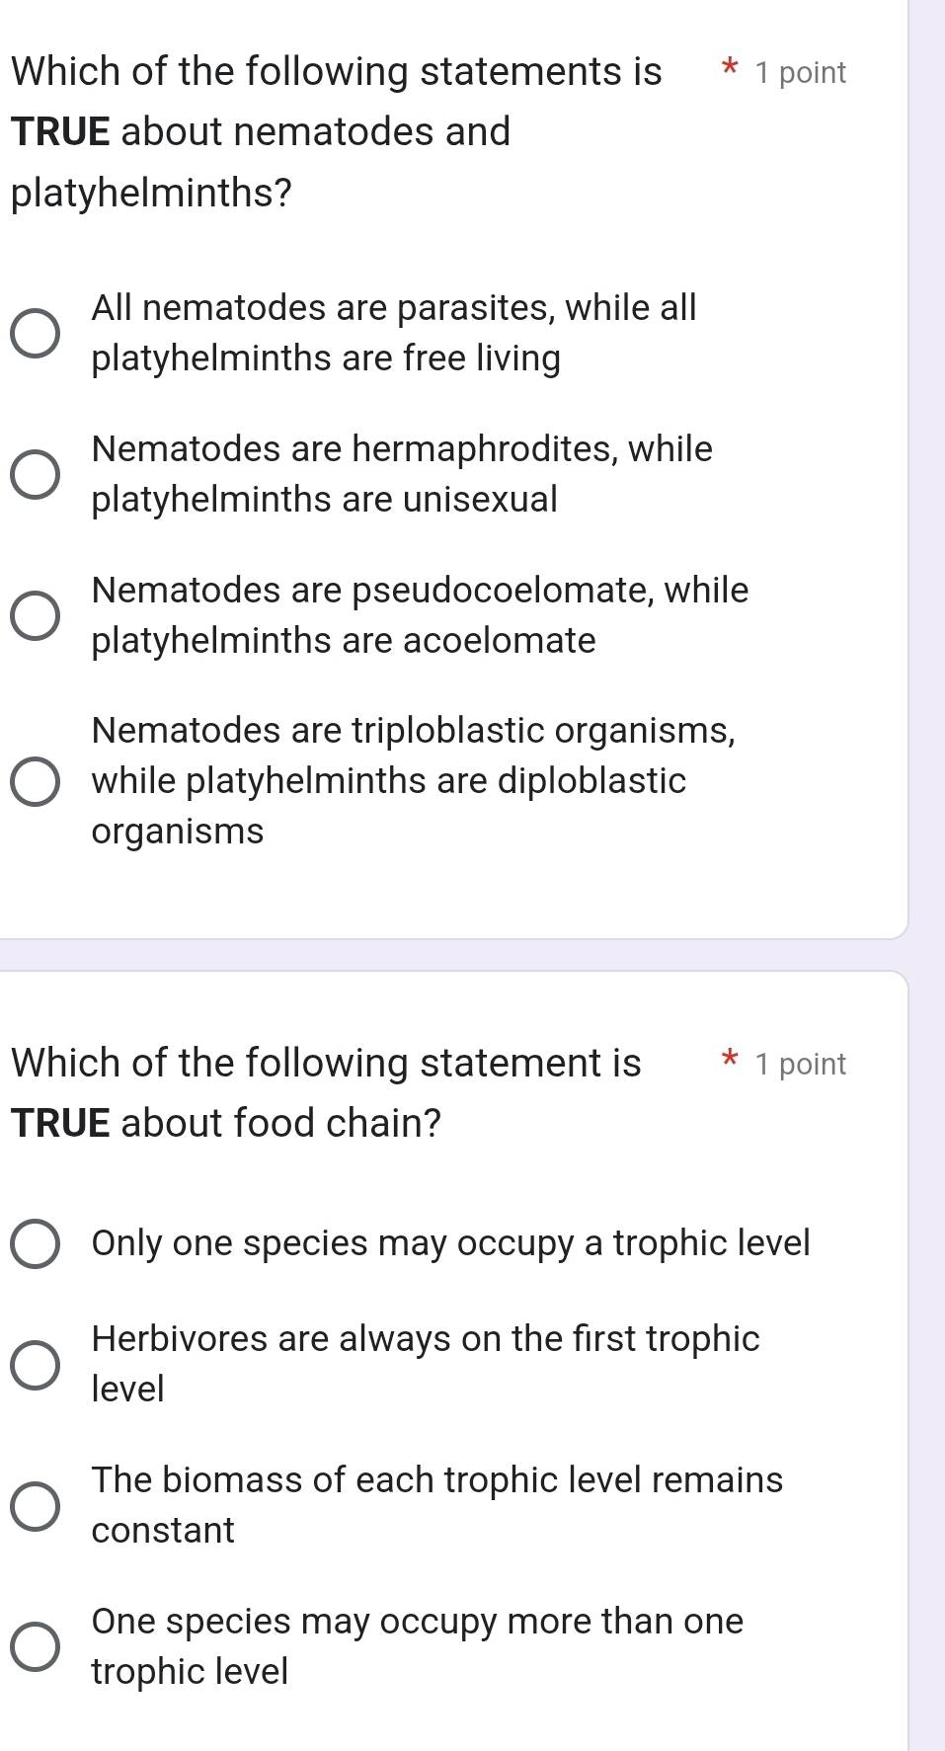The height and width of the screenshot is (1751, 945).
Task: Click the text 'platyhelminths are free living'
Action: pyautogui.click(x=326, y=358)
